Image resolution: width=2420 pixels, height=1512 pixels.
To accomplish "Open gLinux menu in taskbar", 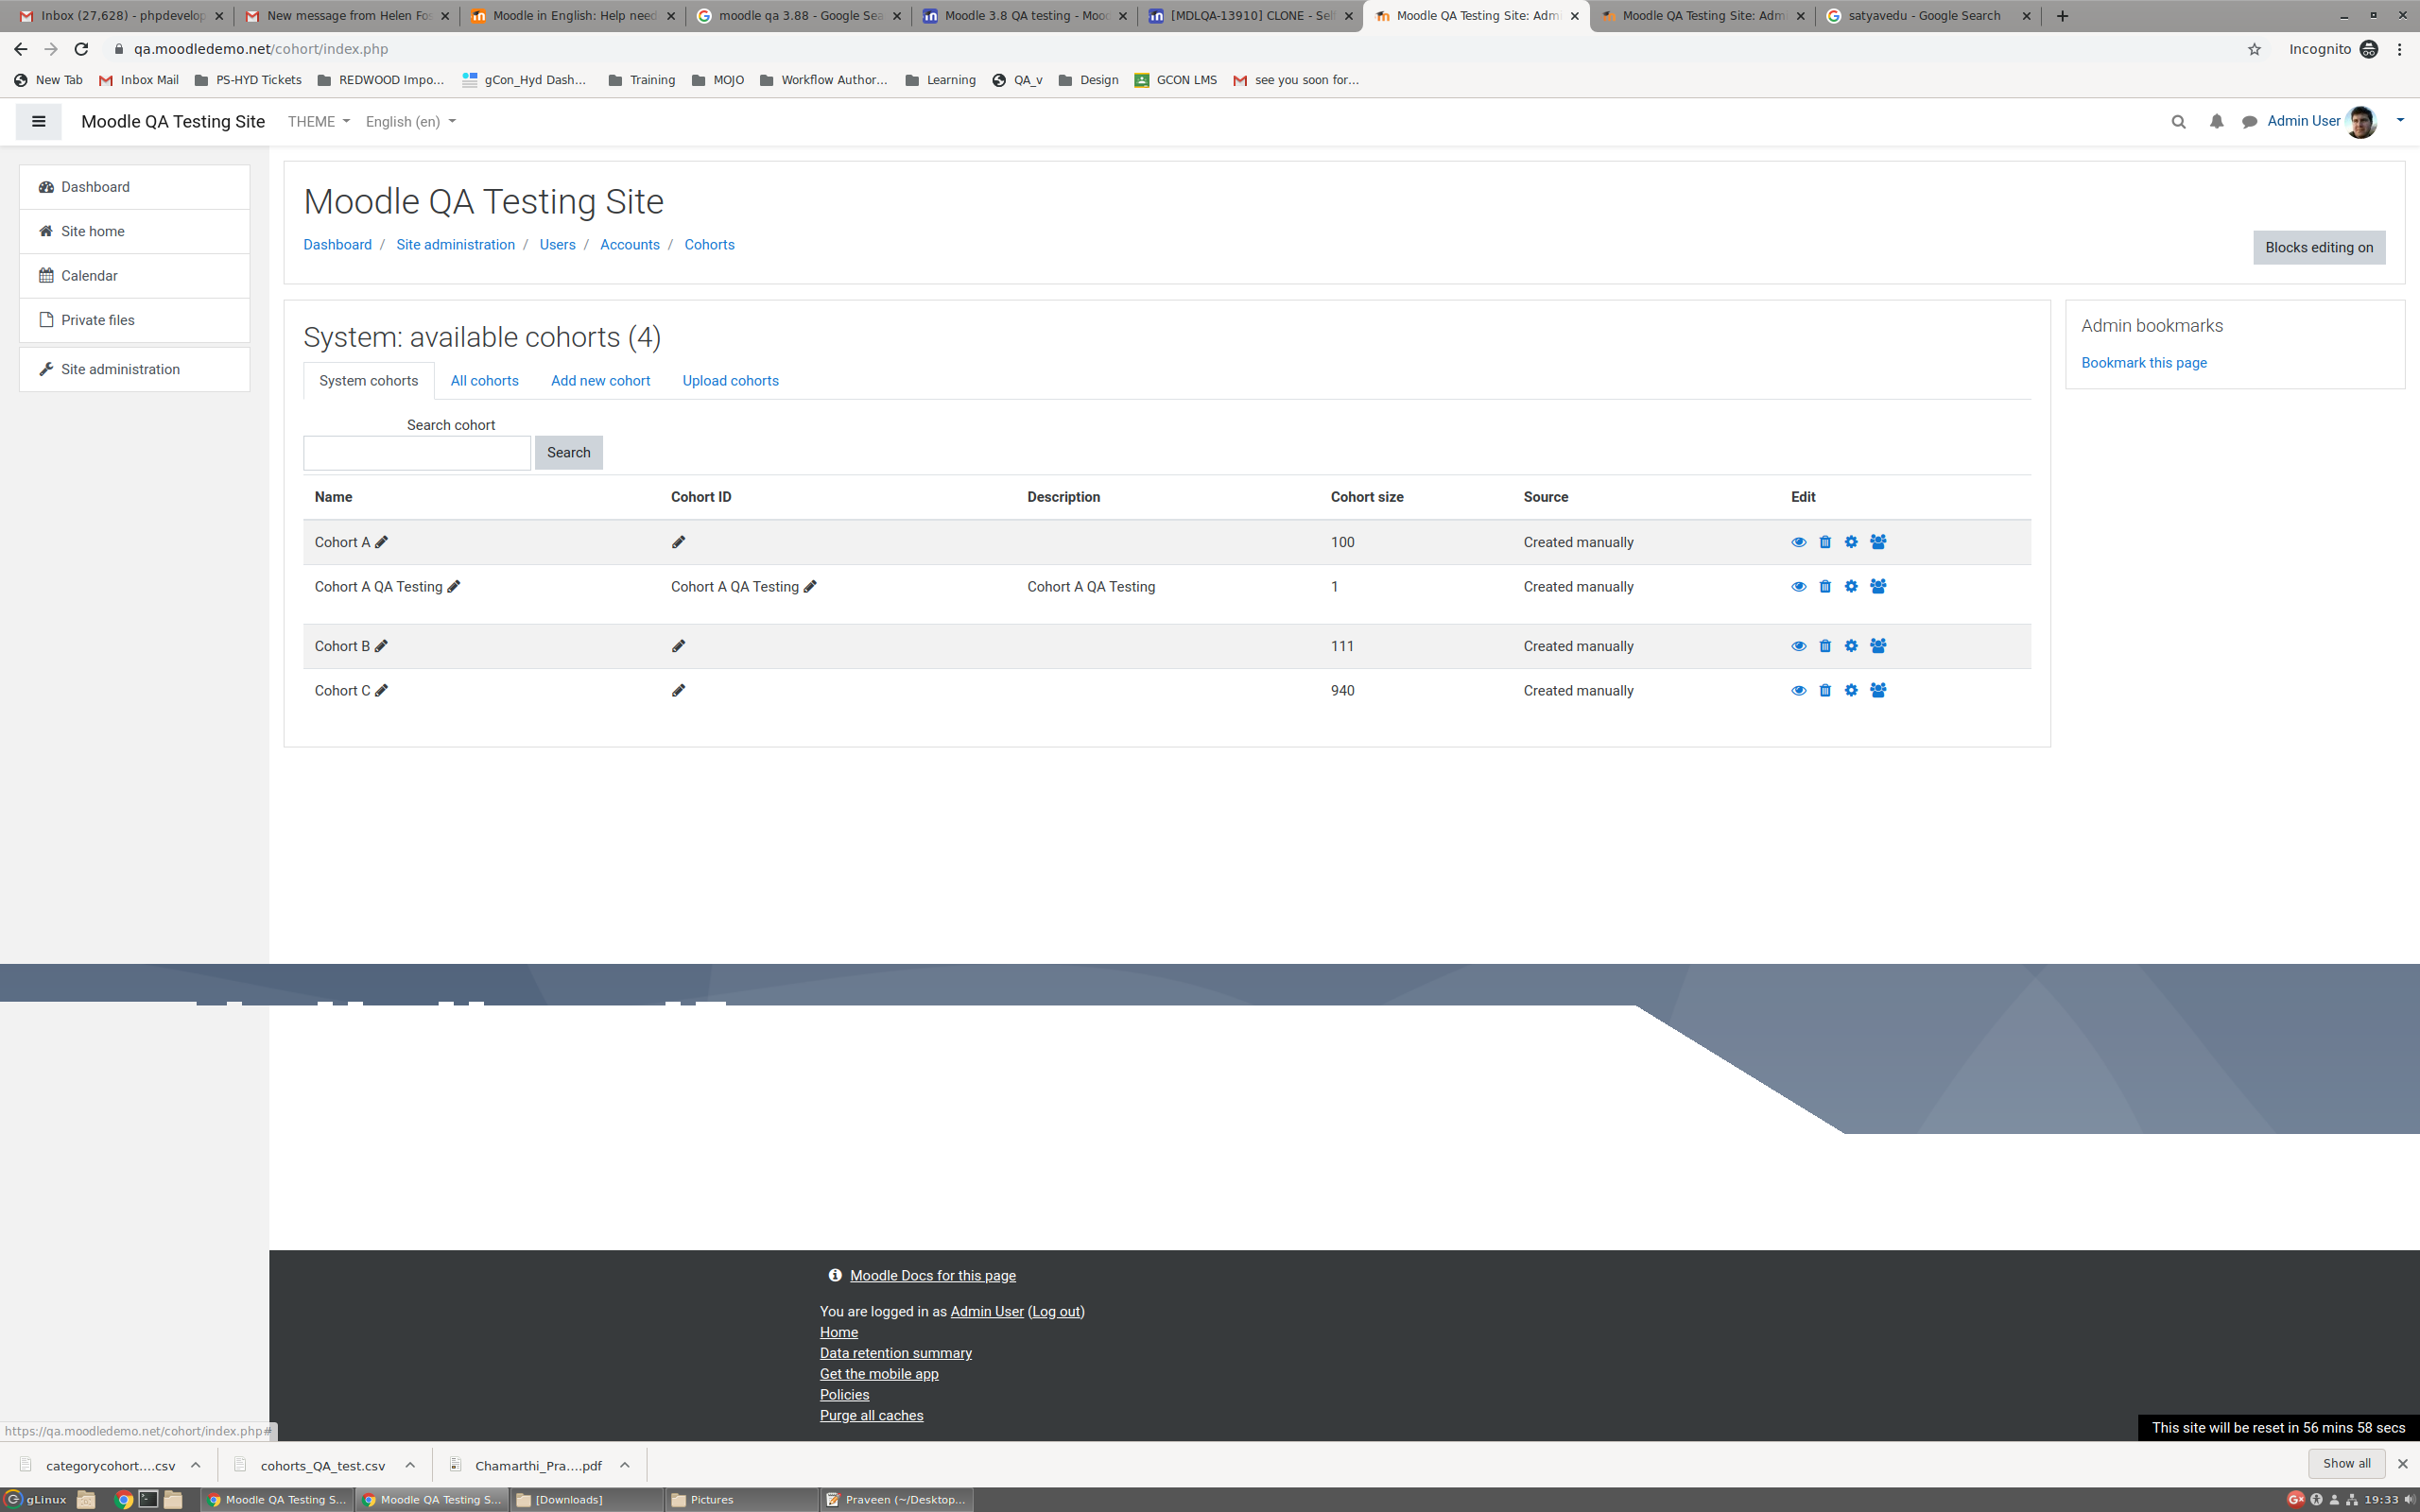I will (x=36, y=1499).
